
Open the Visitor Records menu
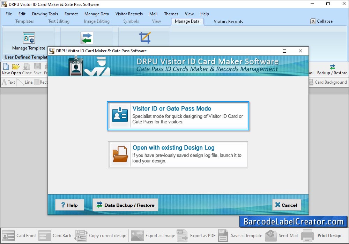coord(129,14)
